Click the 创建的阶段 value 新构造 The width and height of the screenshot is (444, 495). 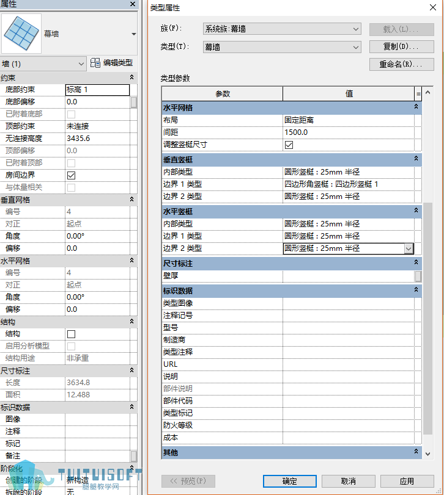click(x=97, y=480)
